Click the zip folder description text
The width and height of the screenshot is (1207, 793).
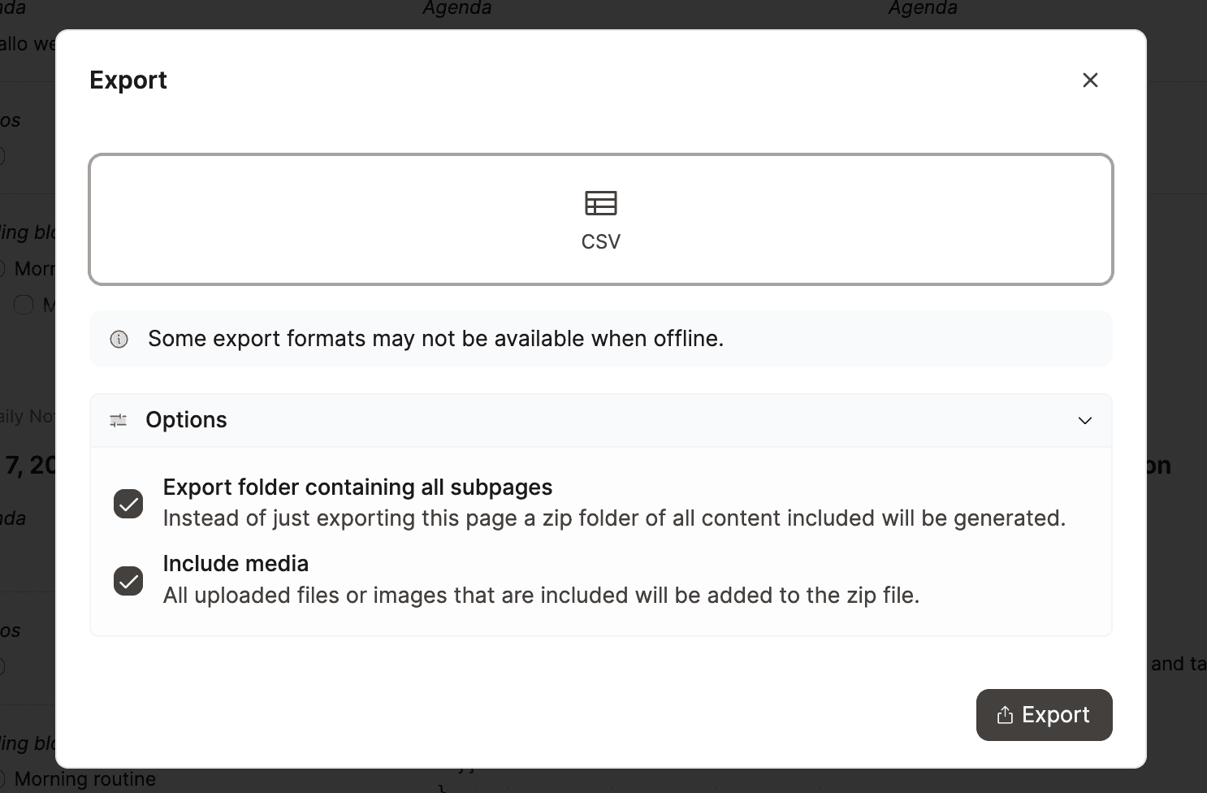point(614,518)
